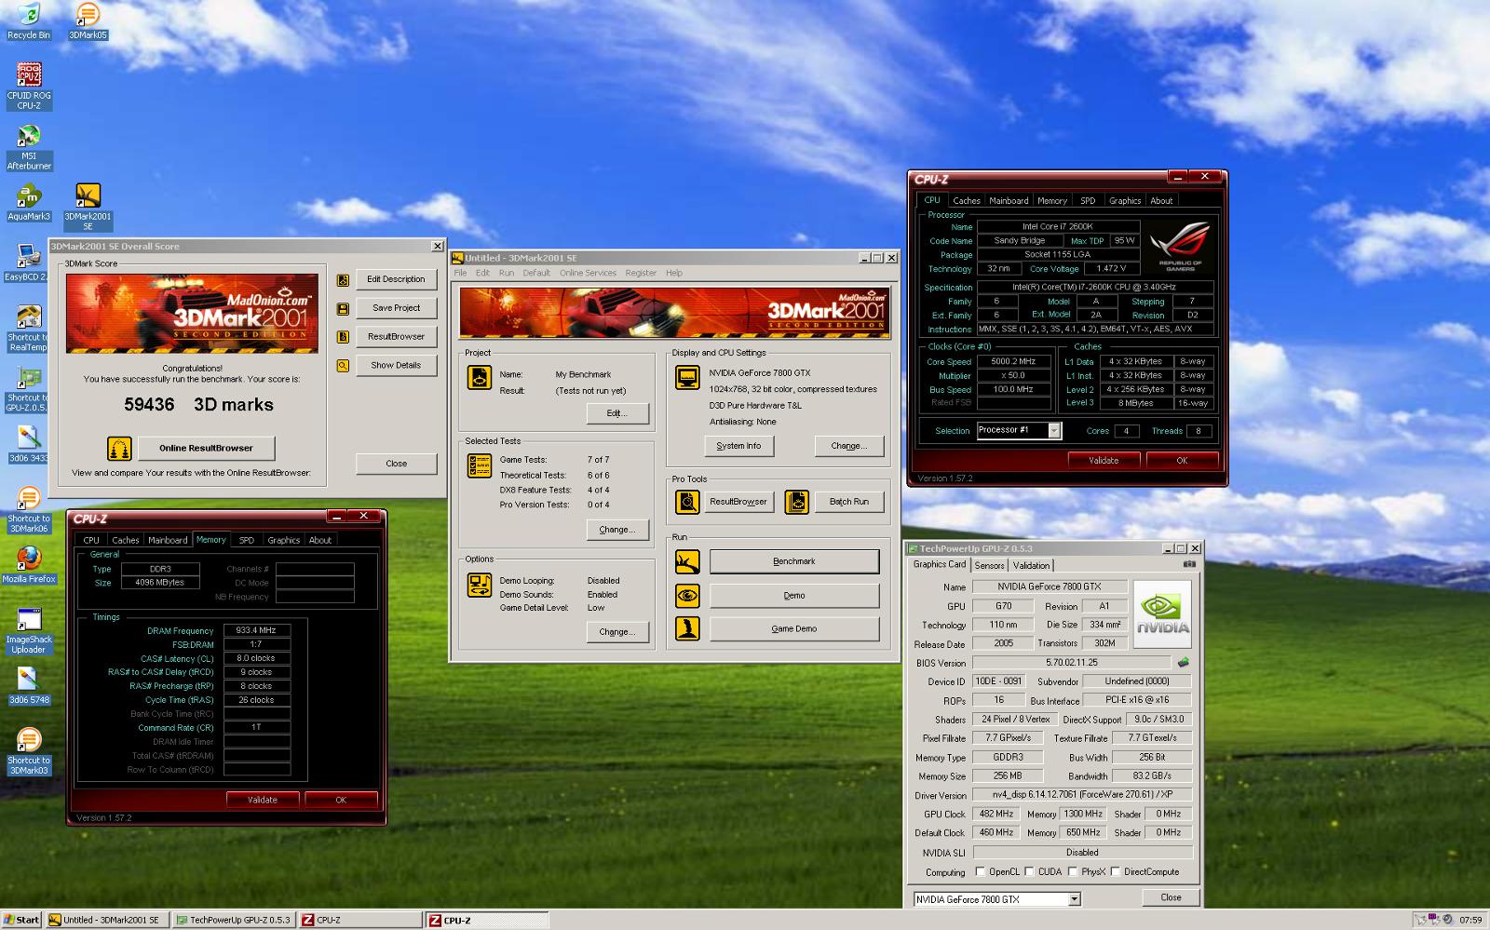The height and width of the screenshot is (930, 1490).
Task: Expand the GPU-Z graphics card selector dropdown
Action: coord(1074,899)
